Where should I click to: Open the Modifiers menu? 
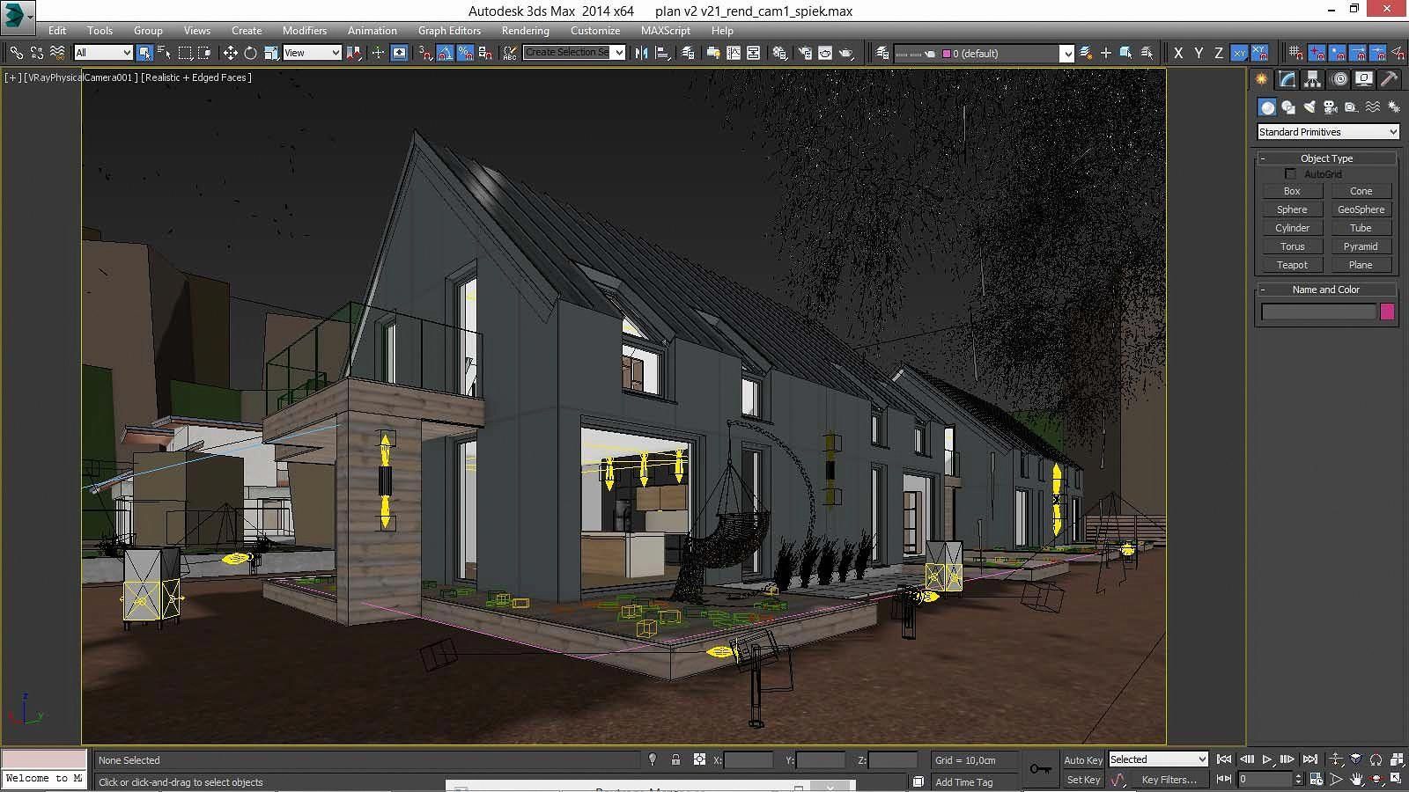[305, 31]
